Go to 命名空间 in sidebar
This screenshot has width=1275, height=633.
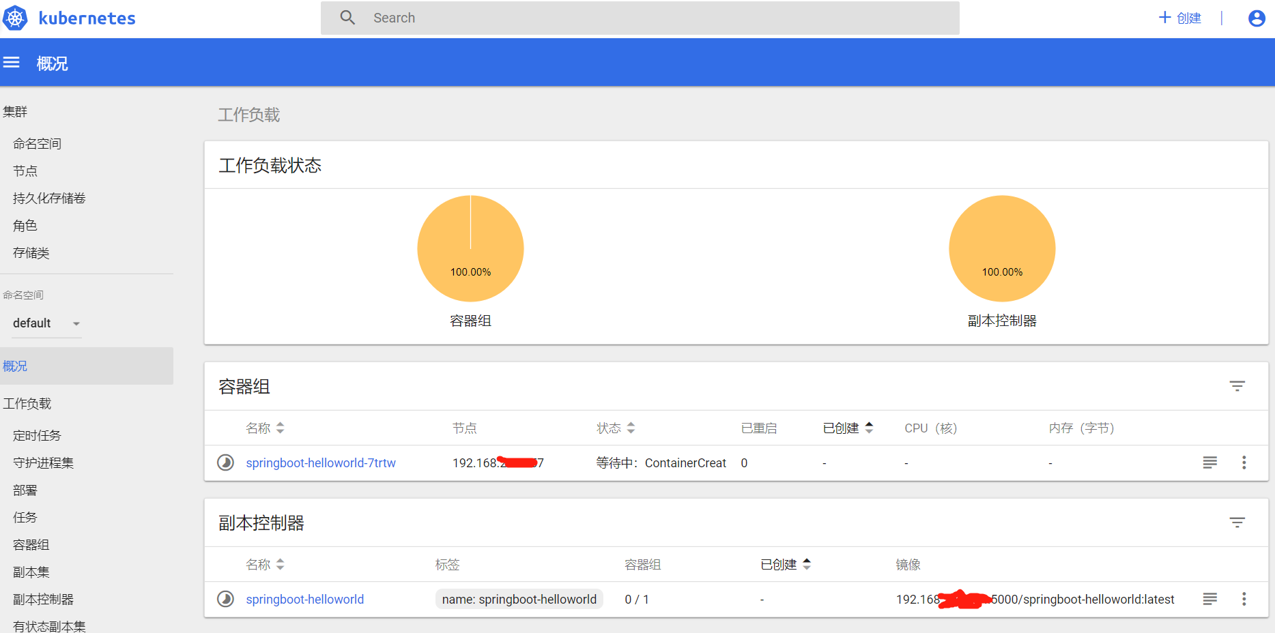pos(37,144)
